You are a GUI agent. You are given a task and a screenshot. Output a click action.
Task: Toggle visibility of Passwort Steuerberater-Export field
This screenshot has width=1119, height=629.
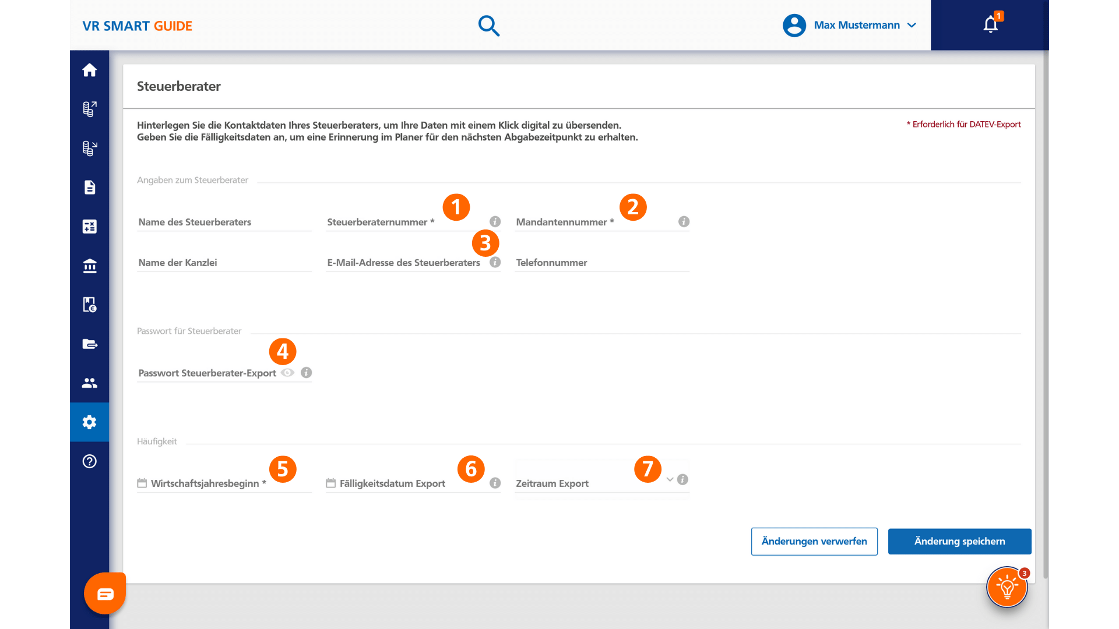[x=287, y=373]
